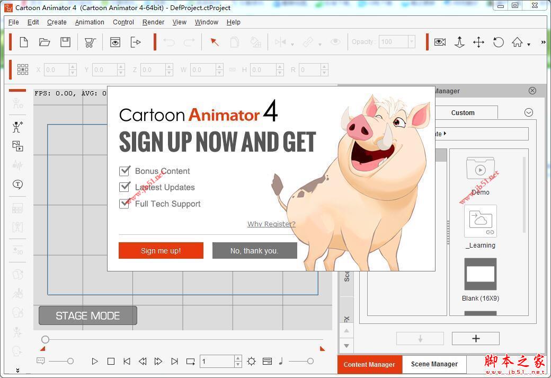
Task: Click the Home view house icon
Action: tap(517, 42)
